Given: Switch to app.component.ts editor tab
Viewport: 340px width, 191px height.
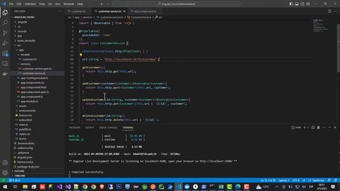Looking at the screenshot, I should 145,11.
